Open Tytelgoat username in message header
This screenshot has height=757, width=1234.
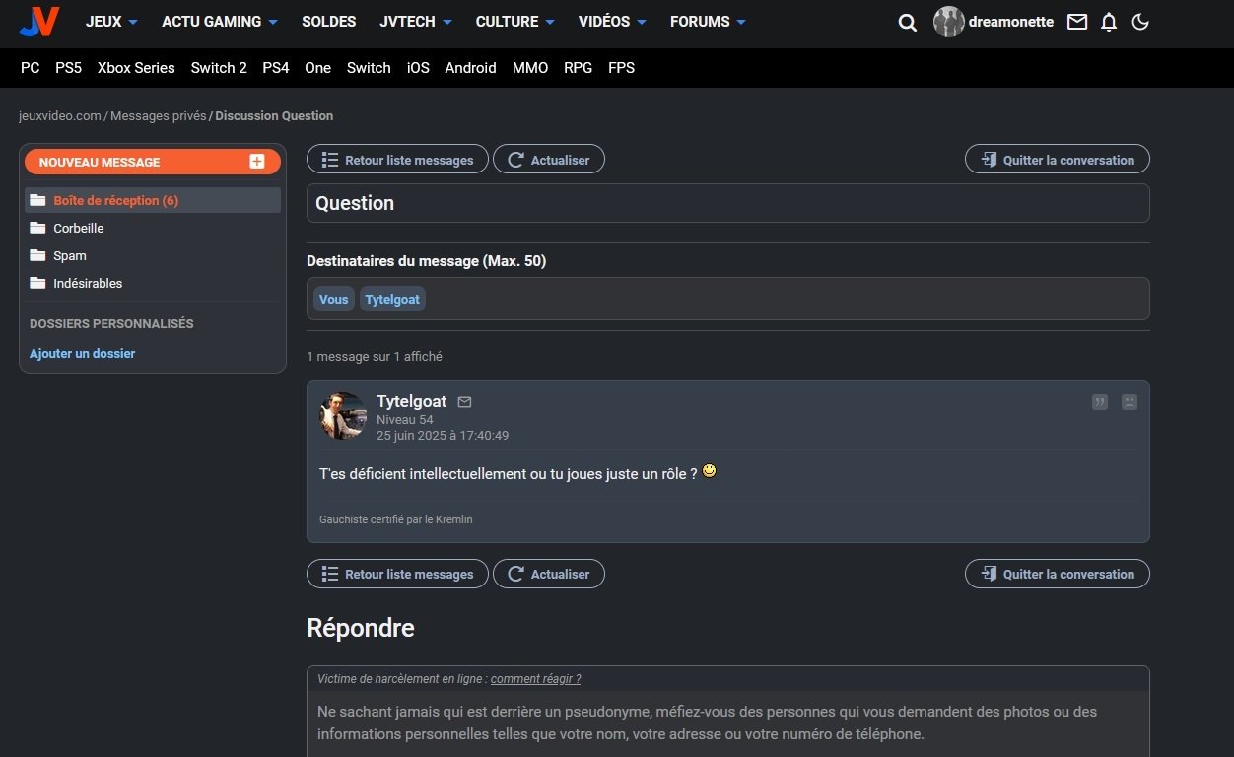point(411,401)
